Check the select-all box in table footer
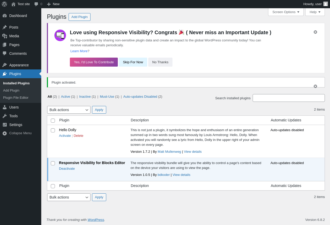330x225 pixels. click(53, 186)
